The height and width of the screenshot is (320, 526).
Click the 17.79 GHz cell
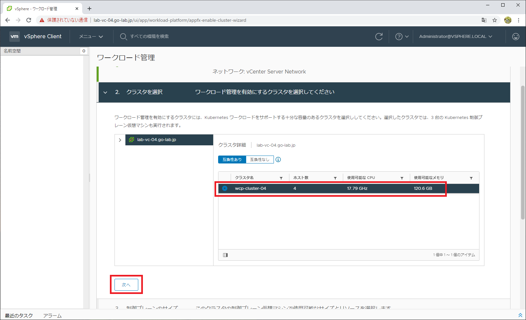[357, 189]
